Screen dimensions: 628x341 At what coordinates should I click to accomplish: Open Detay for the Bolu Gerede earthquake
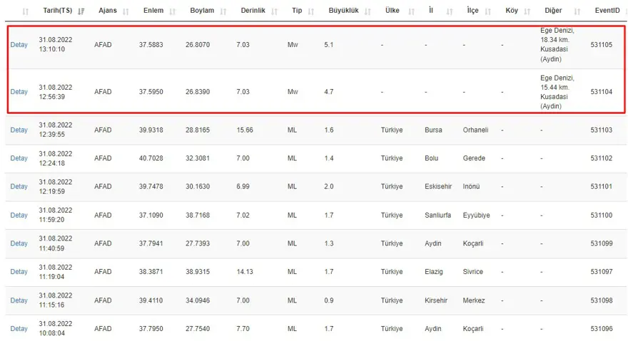pyautogui.click(x=19, y=159)
